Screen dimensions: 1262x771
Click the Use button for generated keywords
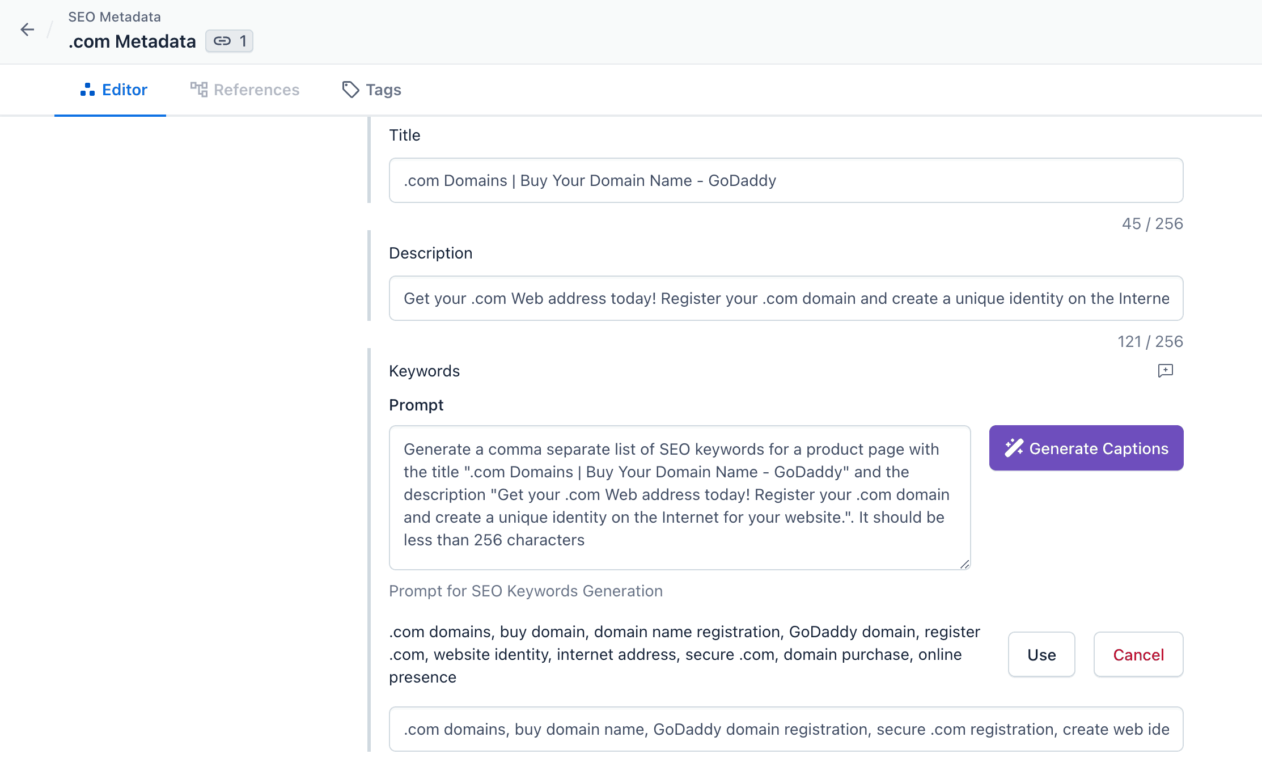point(1041,655)
